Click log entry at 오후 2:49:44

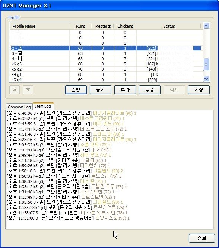[59, 155]
